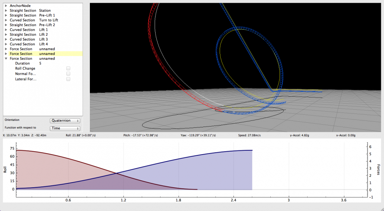Expand the Curved Section Turn to Lift
This screenshot has width=384, height=211.
[6, 20]
